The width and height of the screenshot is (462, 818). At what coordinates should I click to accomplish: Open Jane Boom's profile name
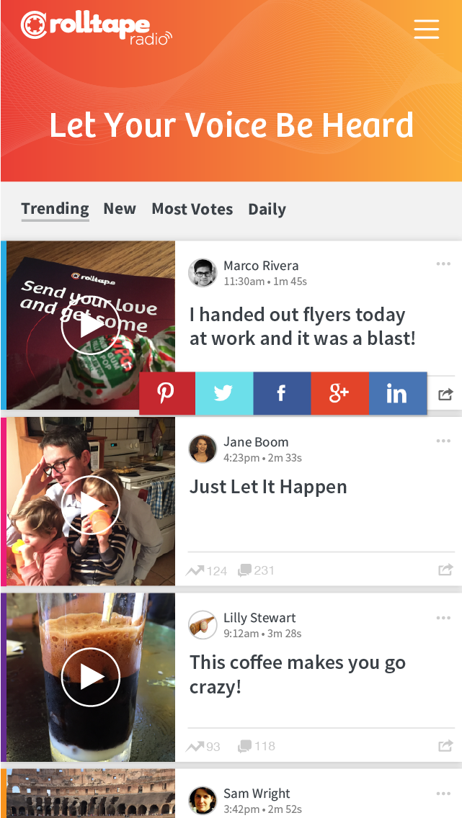[x=256, y=442]
